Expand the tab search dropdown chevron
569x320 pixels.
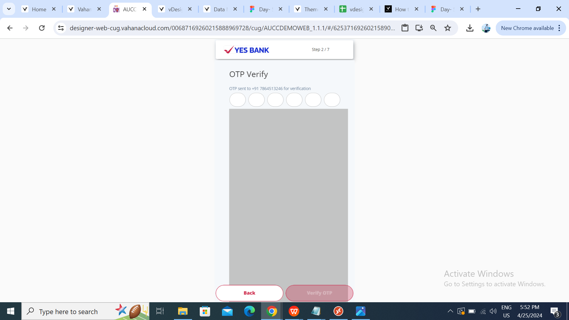point(9,9)
